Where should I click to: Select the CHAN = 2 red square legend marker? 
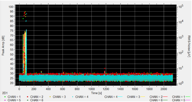click(x=27, y=97)
